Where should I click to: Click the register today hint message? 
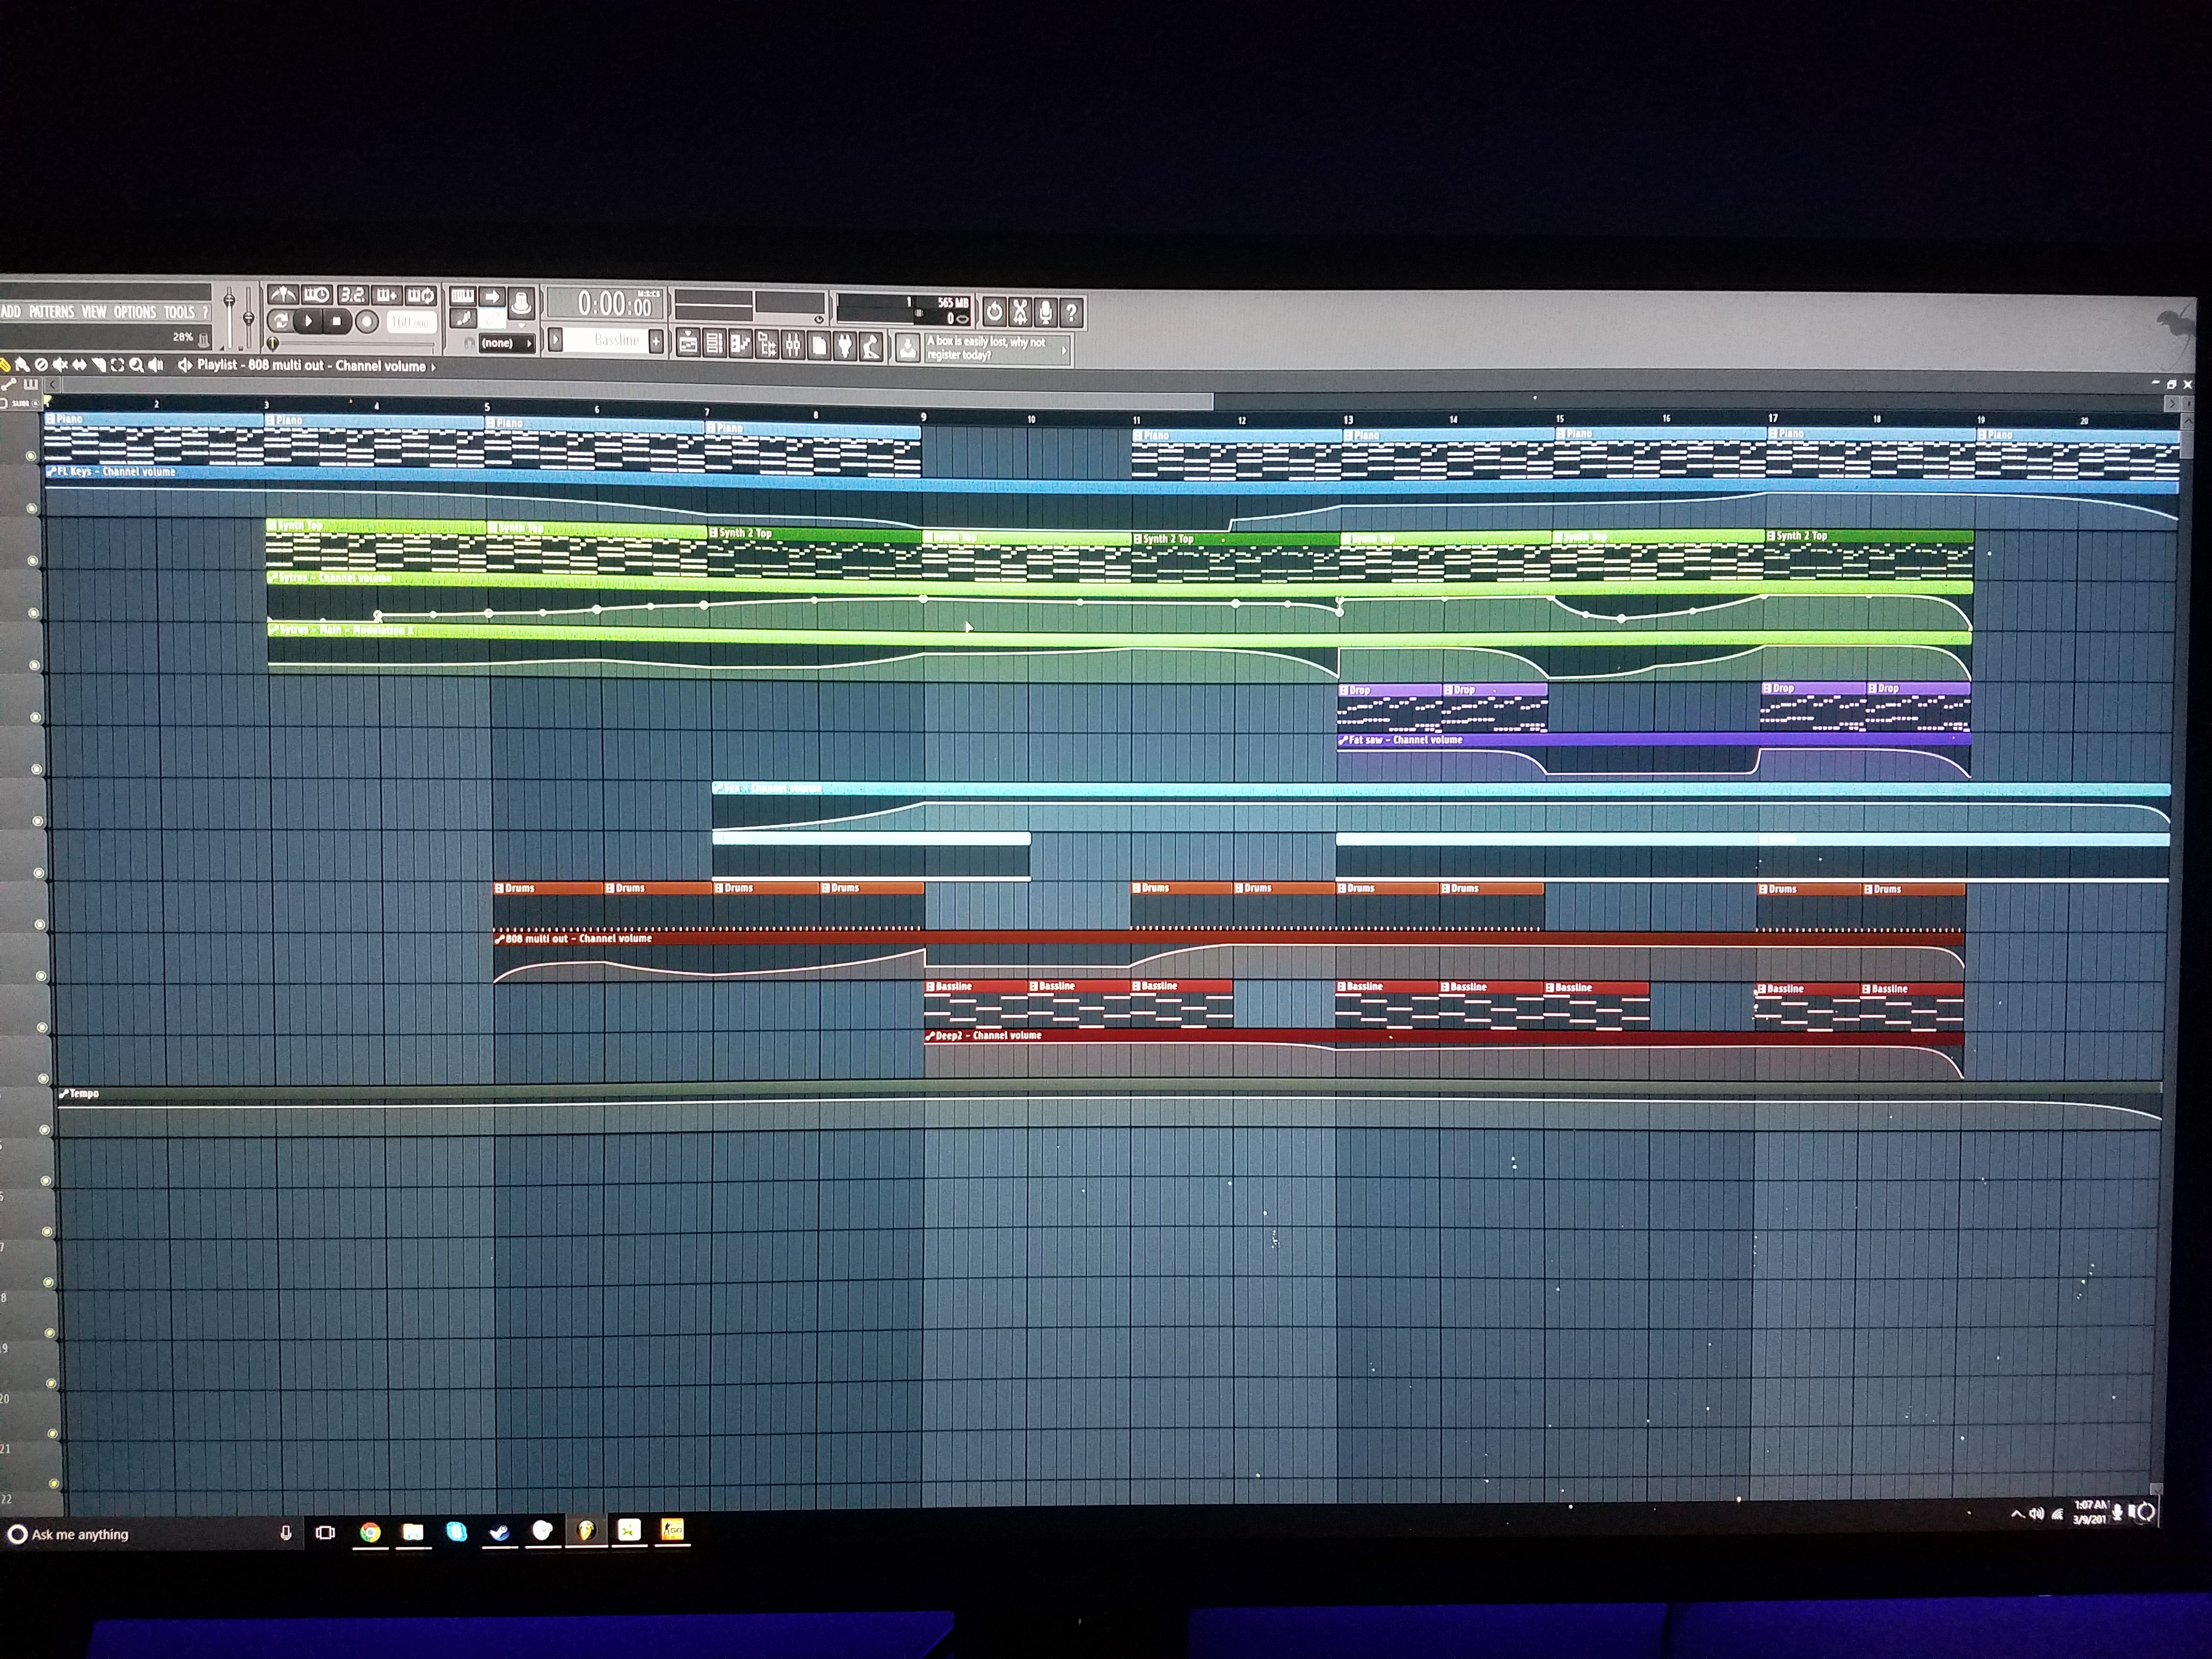click(x=990, y=348)
